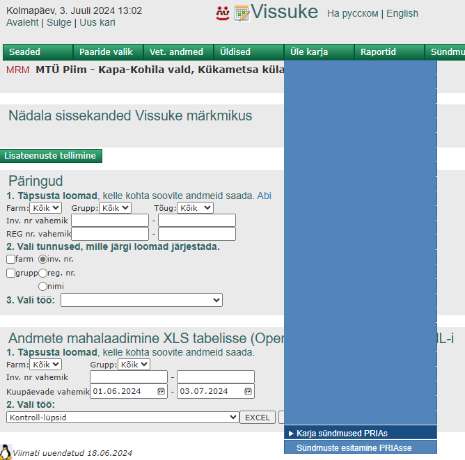Focus second Inv. nr vahemik field in XLS section
This screenshot has height=460, width=465.
click(216, 377)
